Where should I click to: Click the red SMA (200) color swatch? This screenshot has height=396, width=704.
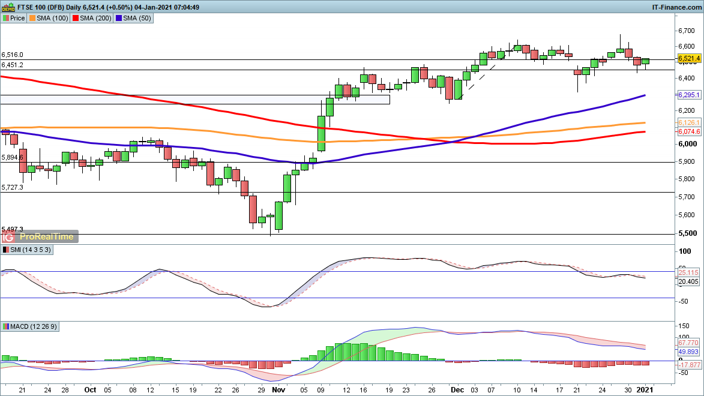tap(76, 18)
